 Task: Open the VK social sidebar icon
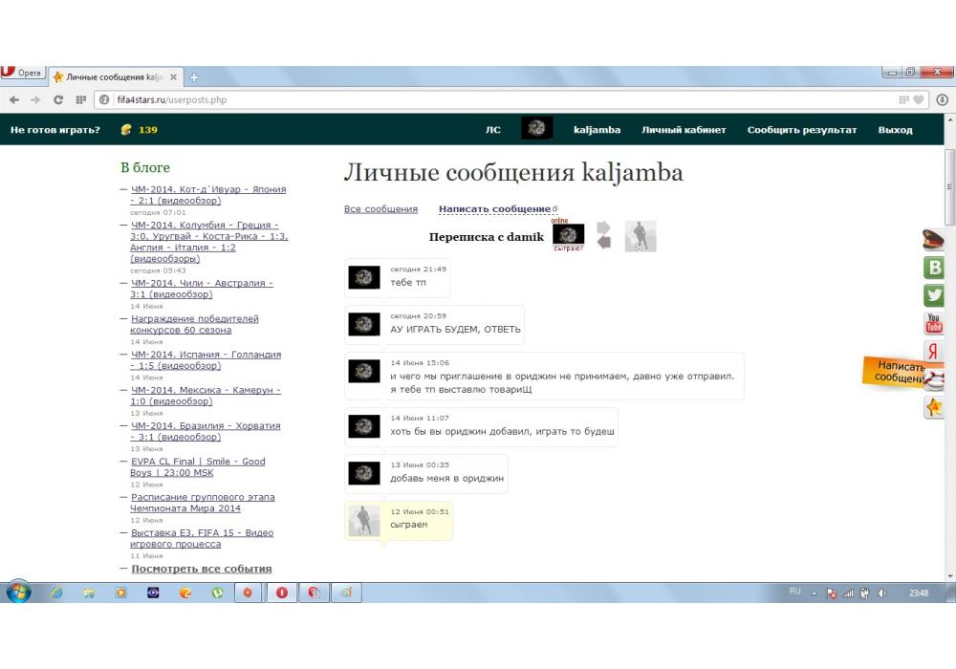(x=934, y=268)
